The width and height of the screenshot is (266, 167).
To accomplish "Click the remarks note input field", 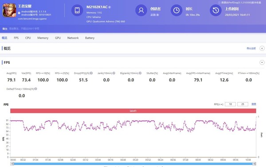I will pyautogui.click(x=24, y=29).
